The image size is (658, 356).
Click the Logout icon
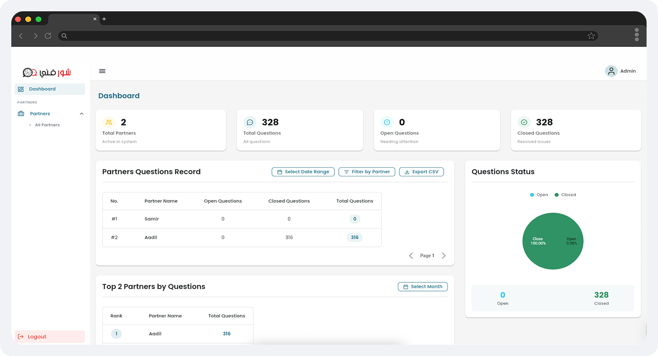(20, 337)
